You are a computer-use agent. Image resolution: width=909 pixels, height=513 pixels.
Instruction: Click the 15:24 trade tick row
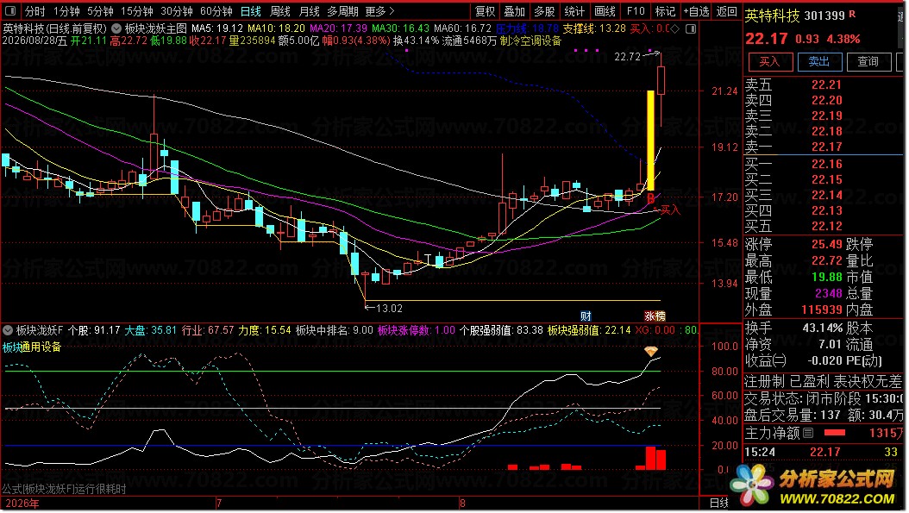coord(822,452)
